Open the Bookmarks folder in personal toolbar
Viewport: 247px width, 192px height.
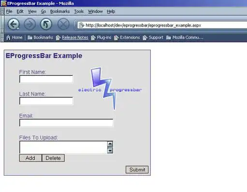click(x=40, y=38)
